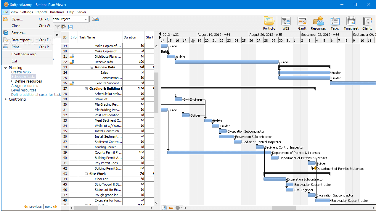Click the info icon on row 26
The width and height of the screenshot is (376, 211).
tap(72, 83)
